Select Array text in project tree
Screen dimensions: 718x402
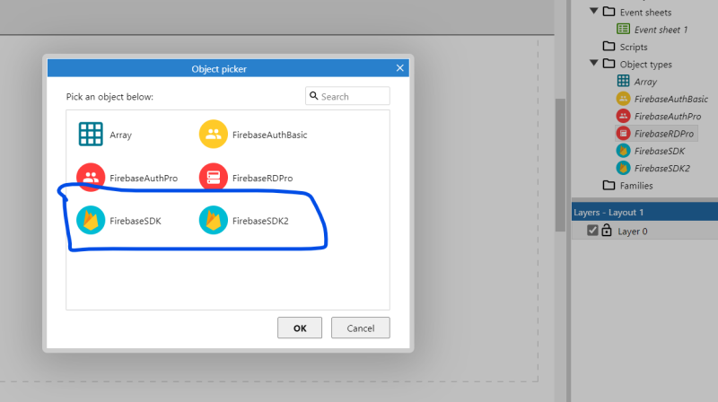[x=645, y=82]
